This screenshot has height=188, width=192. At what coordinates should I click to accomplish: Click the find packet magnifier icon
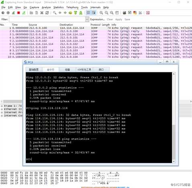click(55, 13)
